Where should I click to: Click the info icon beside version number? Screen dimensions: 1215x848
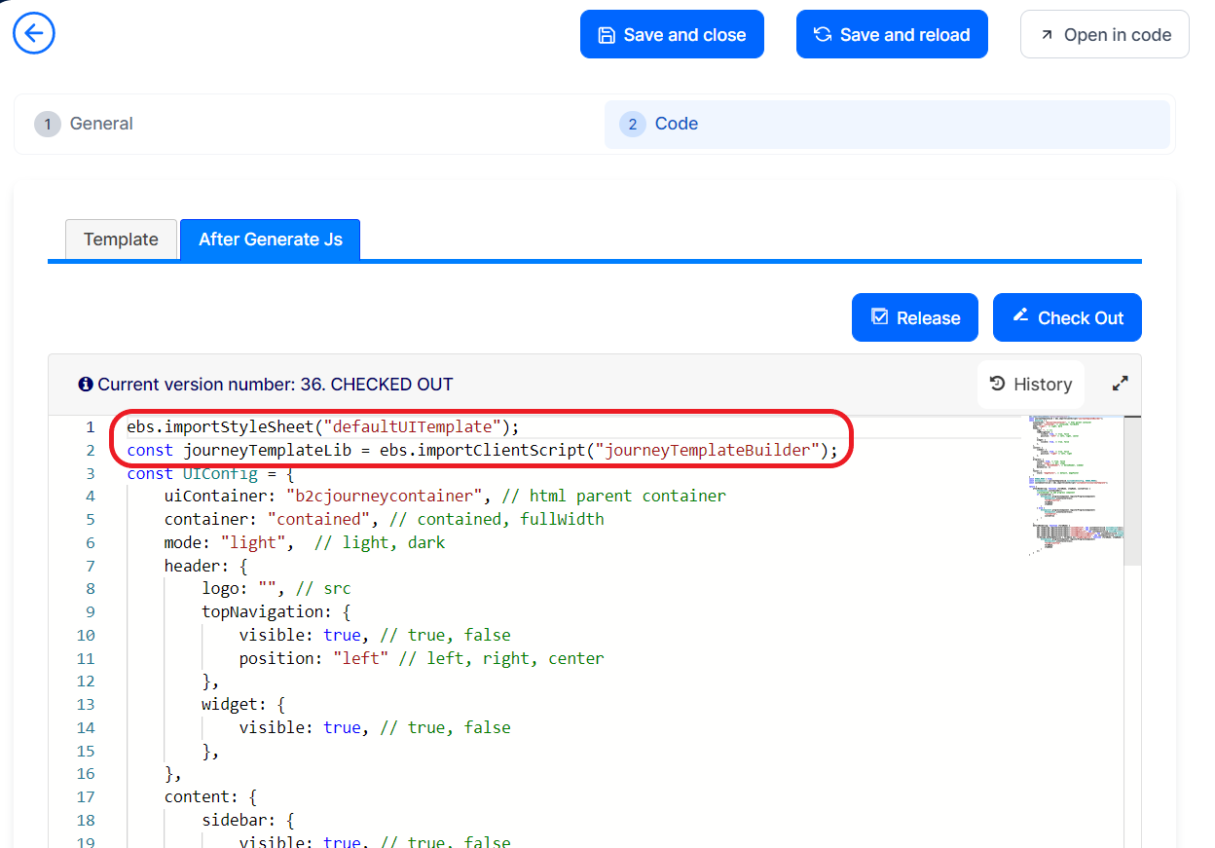(86, 385)
